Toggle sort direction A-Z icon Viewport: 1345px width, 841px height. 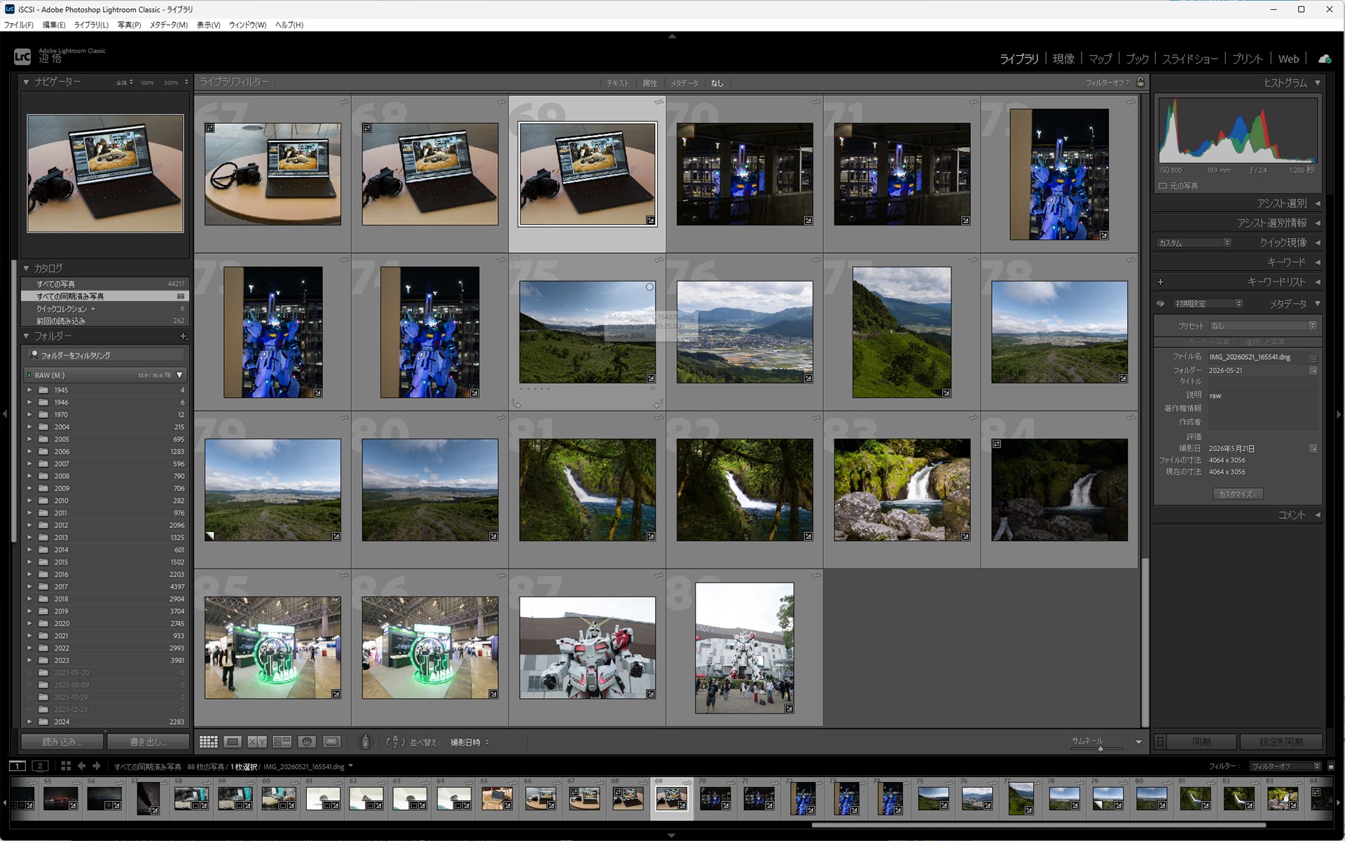[396, 742]
